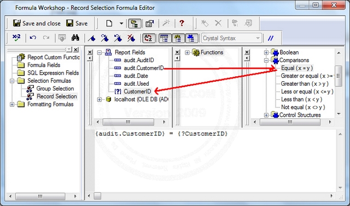The width and height of the screenshot is (350, 206).
Task: Select Less or equal operator
Action: point(307,92)
